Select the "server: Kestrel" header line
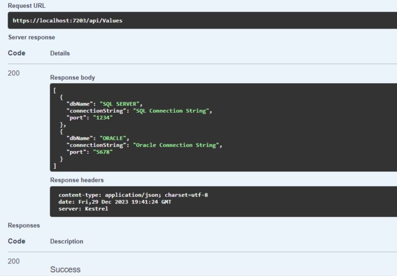This screenshot has height=276, width=397. [x=83, y=209]
